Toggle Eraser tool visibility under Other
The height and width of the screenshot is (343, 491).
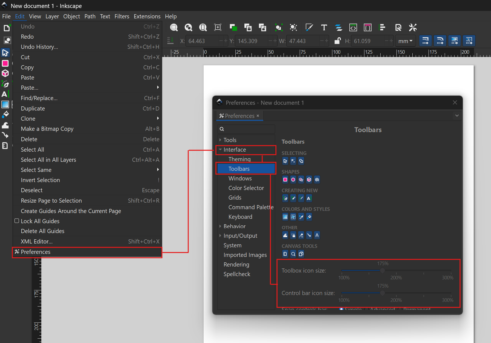click(301, 235)
